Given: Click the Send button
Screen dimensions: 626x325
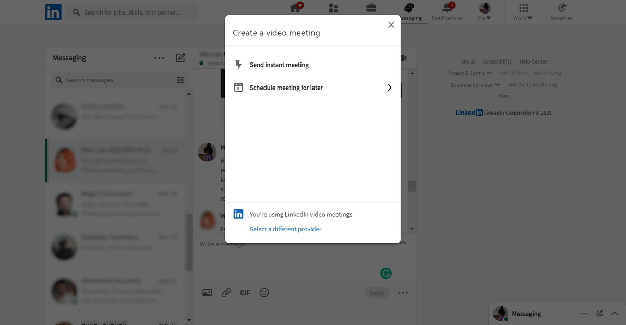Looking at the screenshot, I should point(377,293).
